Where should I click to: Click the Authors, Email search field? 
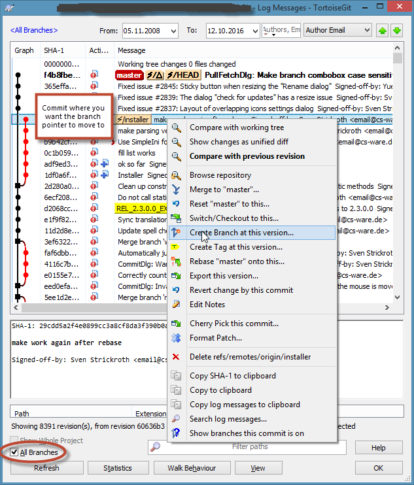click(x=281, y=30)
